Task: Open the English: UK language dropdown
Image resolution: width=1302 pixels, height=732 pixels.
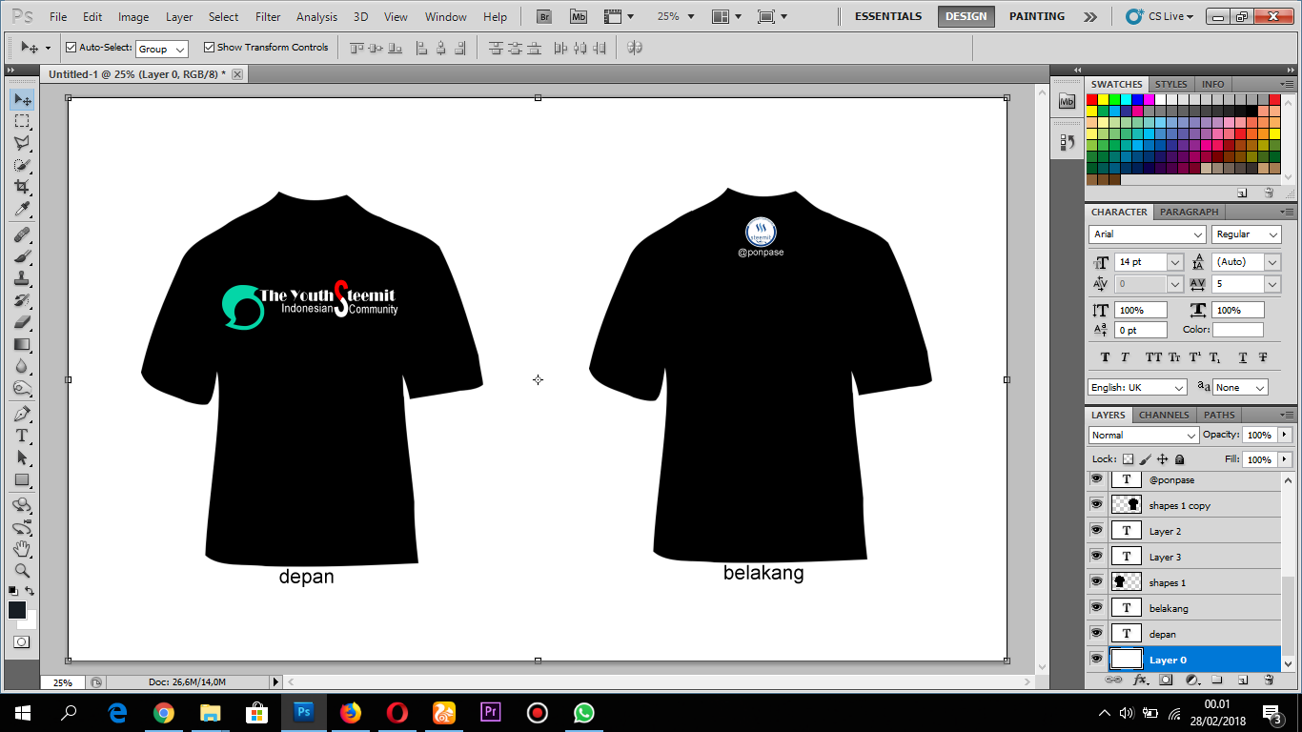Action: pos(1137,388)
